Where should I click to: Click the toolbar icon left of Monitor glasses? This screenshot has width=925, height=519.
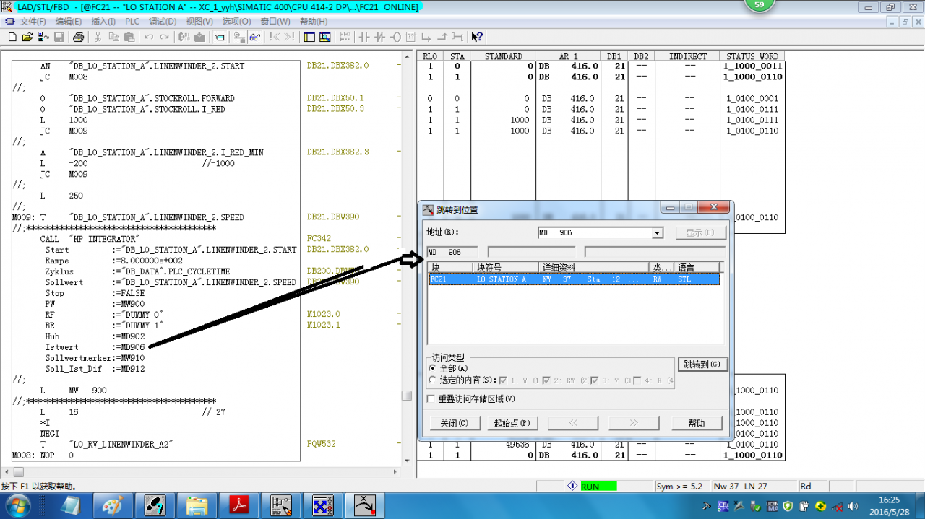(239, 37)
